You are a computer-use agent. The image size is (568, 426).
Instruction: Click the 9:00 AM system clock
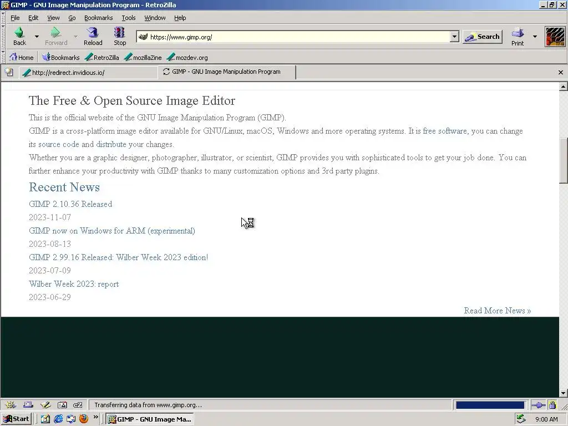(x=546, y=419)
